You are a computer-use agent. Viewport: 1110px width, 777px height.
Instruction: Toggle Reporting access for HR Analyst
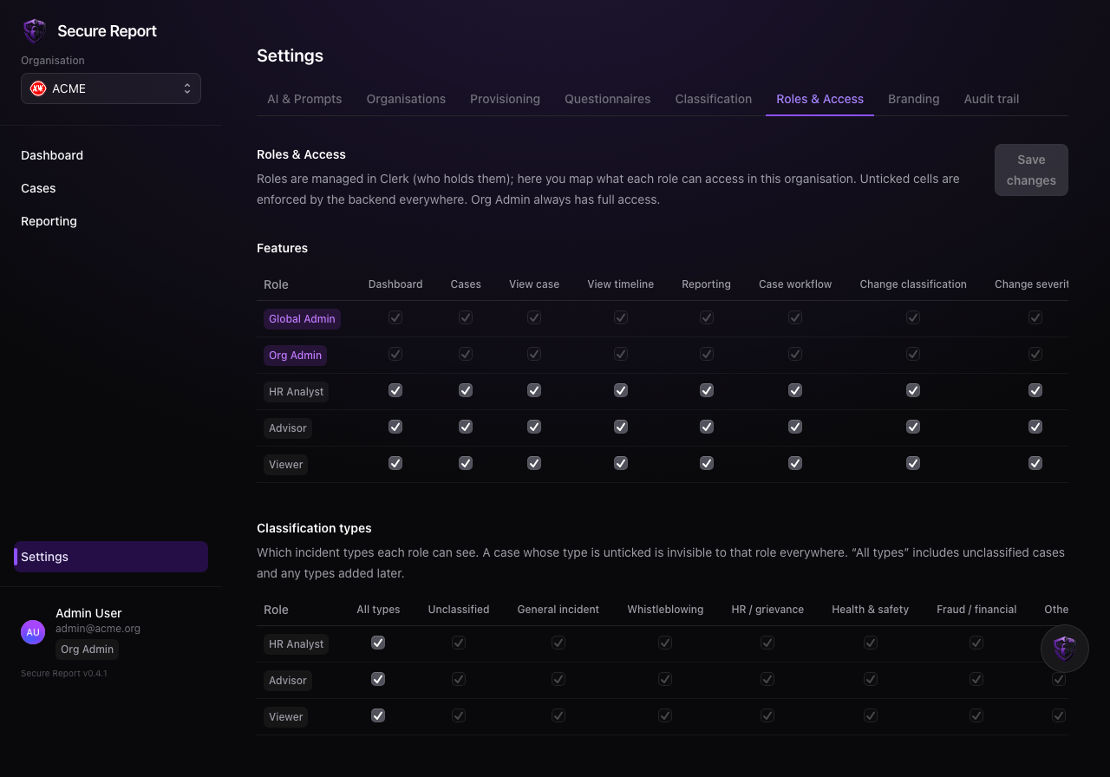[707, 390]
